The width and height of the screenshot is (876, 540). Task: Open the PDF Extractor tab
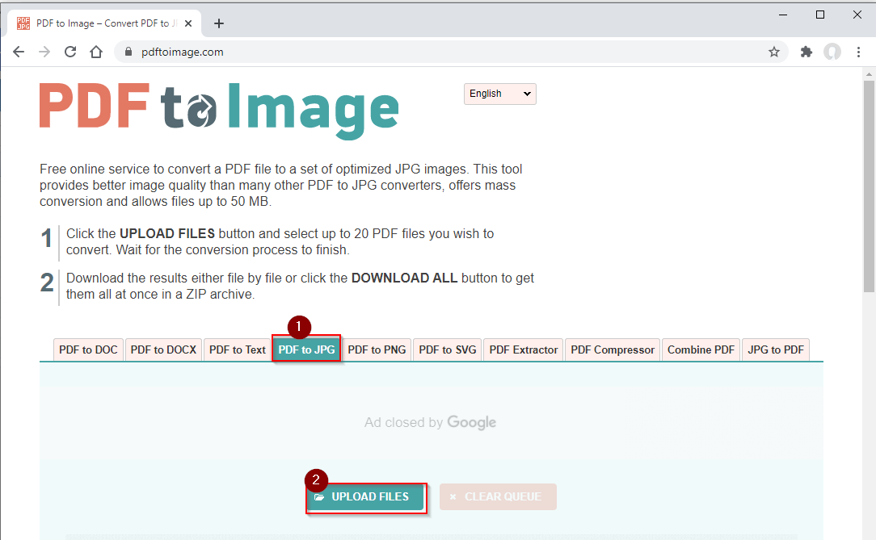click(524, 350)
